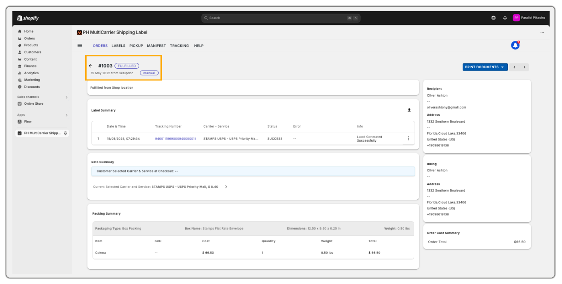Open tracking number 9400111969000940000011
Image resolution: width=562 pixels, height=284 pixels.
[175, 139]
